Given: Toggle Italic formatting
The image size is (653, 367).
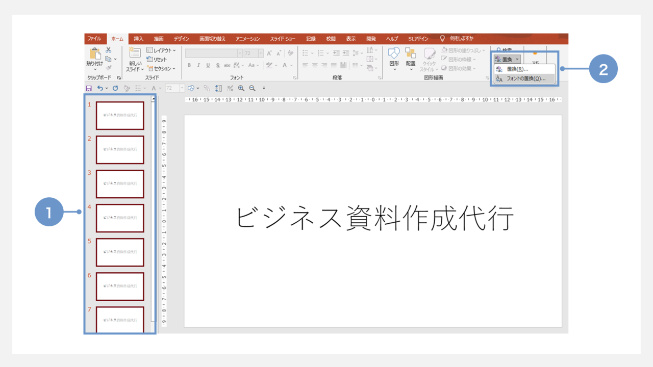Looking at the screenshot, I should [x=198, y=65].
